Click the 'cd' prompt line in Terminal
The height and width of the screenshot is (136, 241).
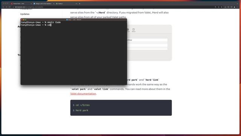click(36, 25)
